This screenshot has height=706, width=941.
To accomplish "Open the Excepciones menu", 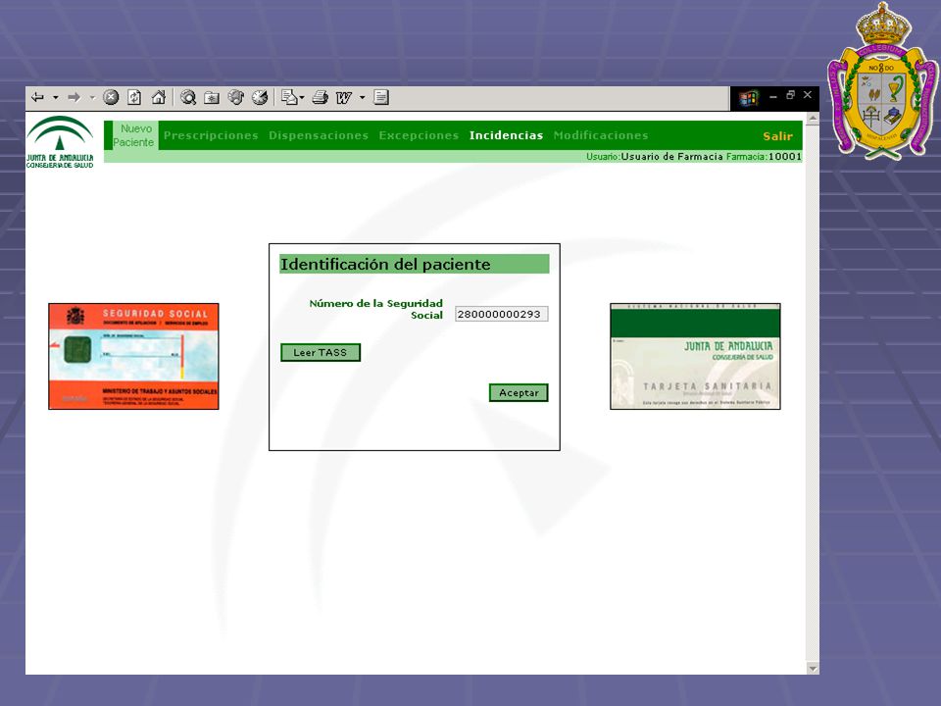I will (x=419, y=135).
